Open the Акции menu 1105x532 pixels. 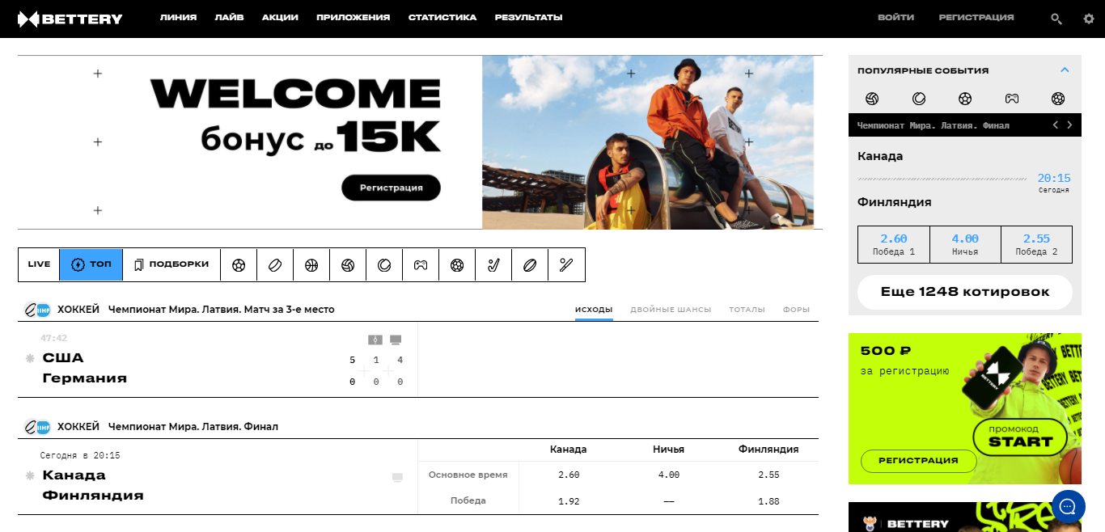pyautogui.click(x=280, y=18)
